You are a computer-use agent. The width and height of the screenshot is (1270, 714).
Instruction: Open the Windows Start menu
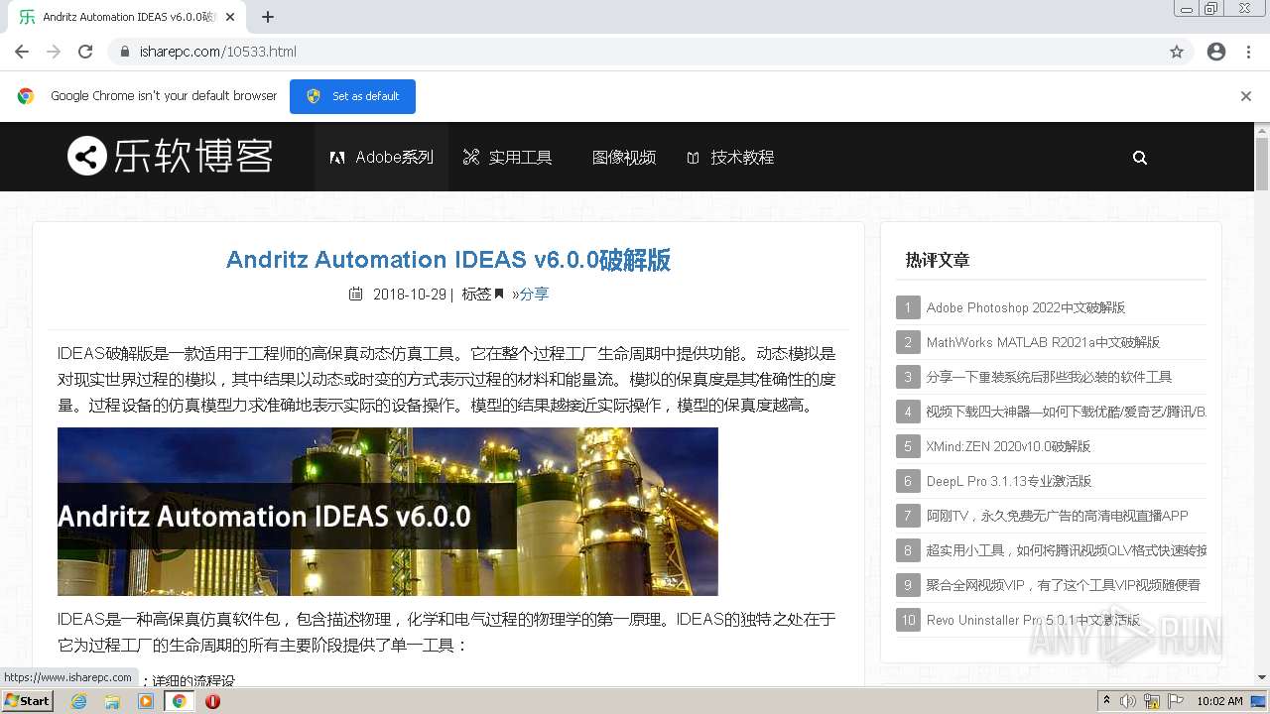(x=28, y=701)
